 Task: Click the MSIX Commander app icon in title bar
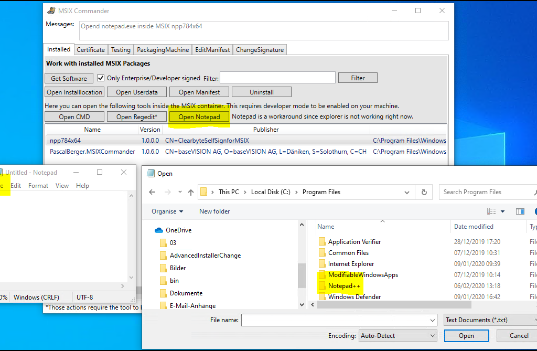coord(51,10)
